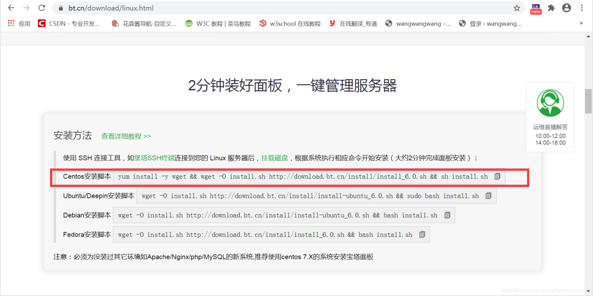This screenshot has width=593, height=296.
Task: Click the Centos安装脚本 label
Action: 87,177
